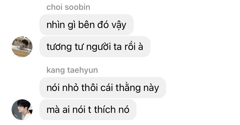Click the word 'người' in the second bubble

pos(99,47)
